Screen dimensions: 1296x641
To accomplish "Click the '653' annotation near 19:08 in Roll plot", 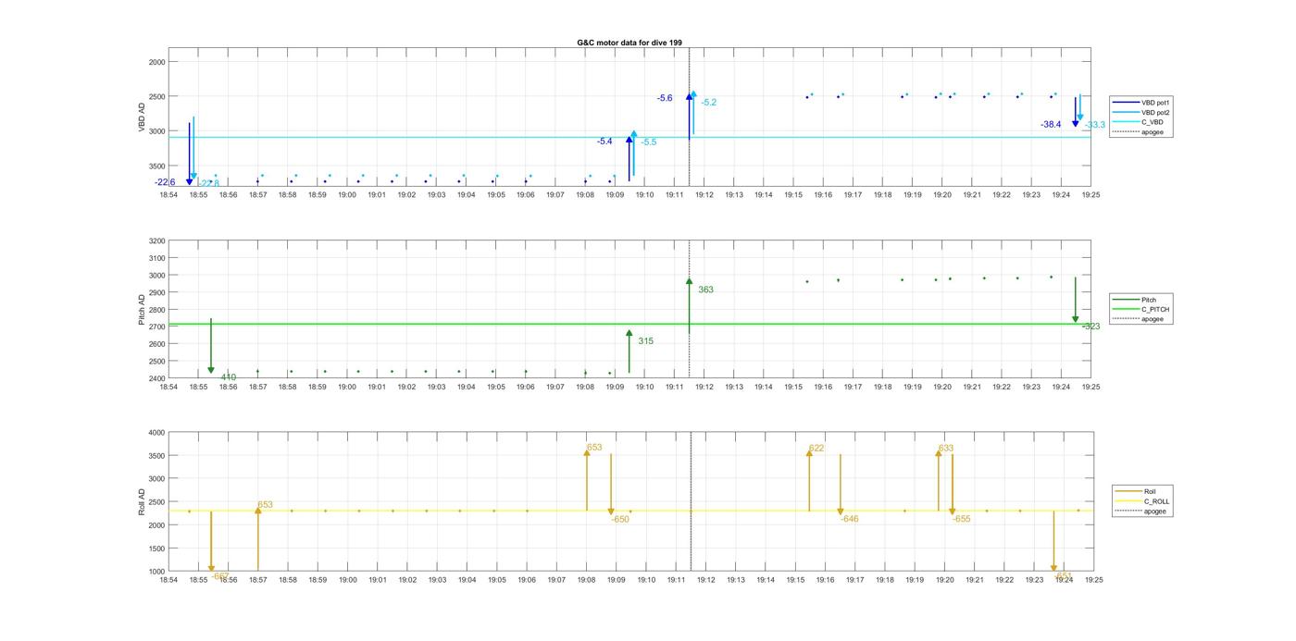I will click(594, 448).
